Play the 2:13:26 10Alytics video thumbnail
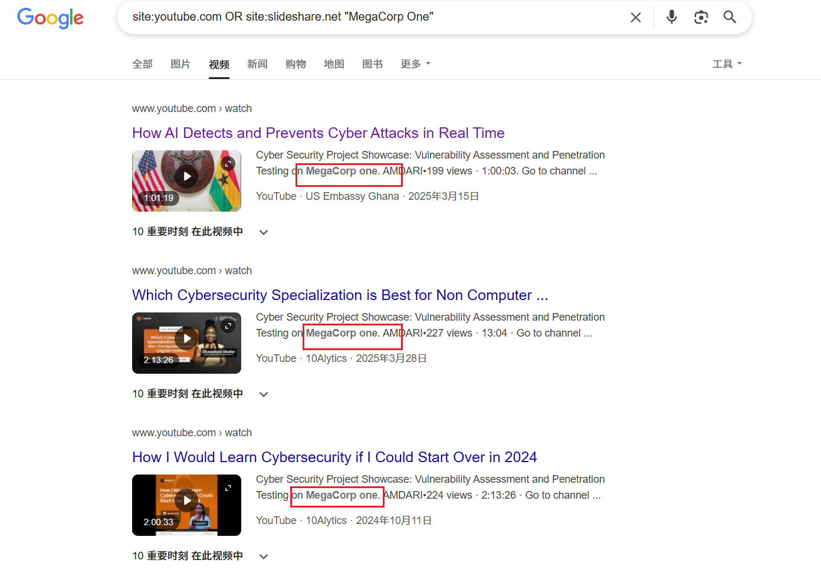The width and height of the screenshot is (821, 583). [186, 343]
